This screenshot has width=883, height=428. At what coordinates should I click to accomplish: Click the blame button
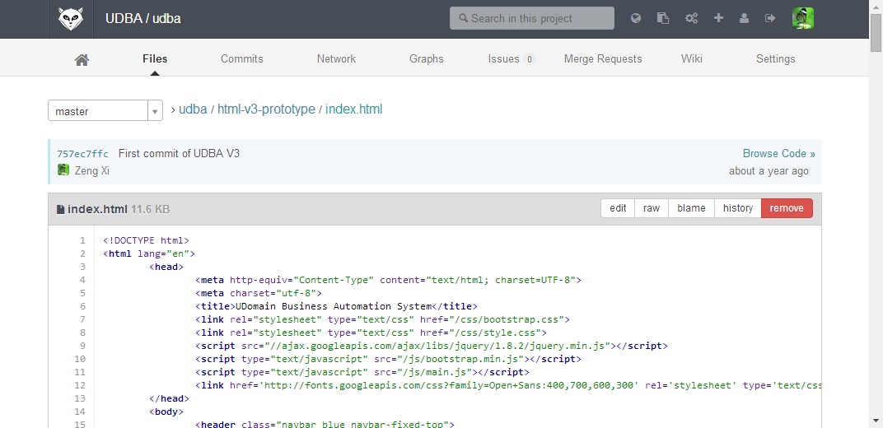691,208
